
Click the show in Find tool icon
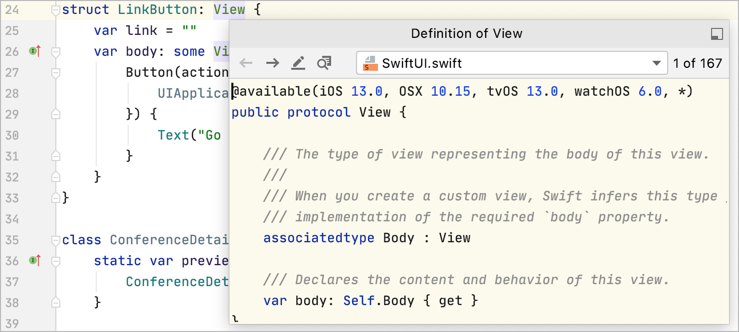click(x=324, y=63)
